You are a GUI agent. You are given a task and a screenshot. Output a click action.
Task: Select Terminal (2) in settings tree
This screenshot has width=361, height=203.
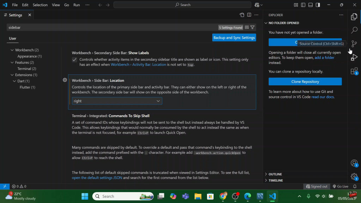coord(27,69)
